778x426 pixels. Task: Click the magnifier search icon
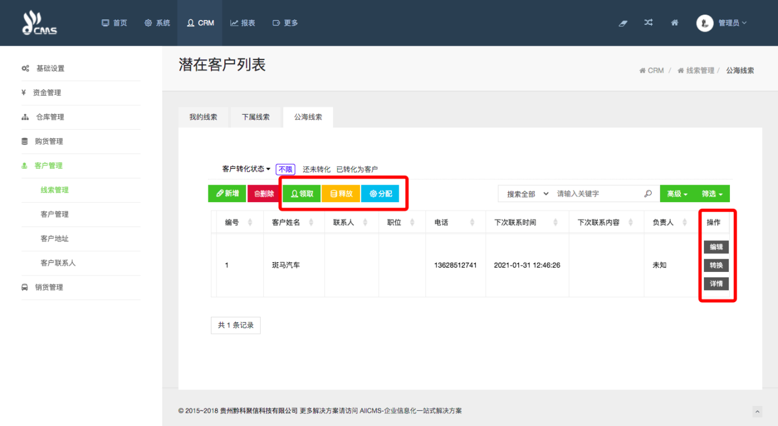click(x=648, y=194)
